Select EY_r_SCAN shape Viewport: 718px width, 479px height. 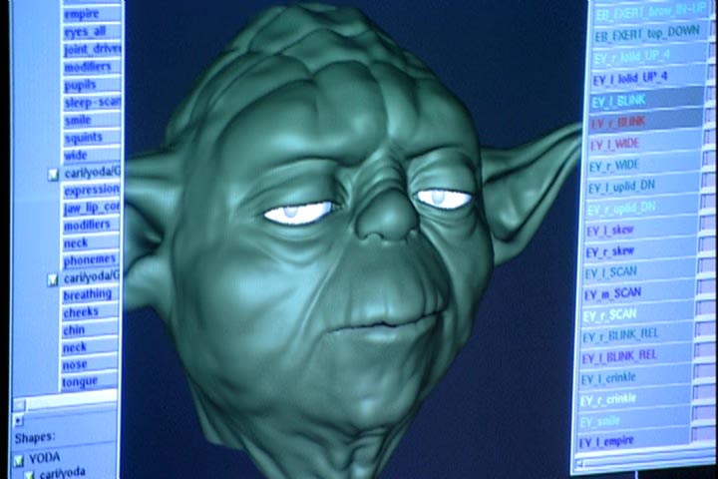637,314
